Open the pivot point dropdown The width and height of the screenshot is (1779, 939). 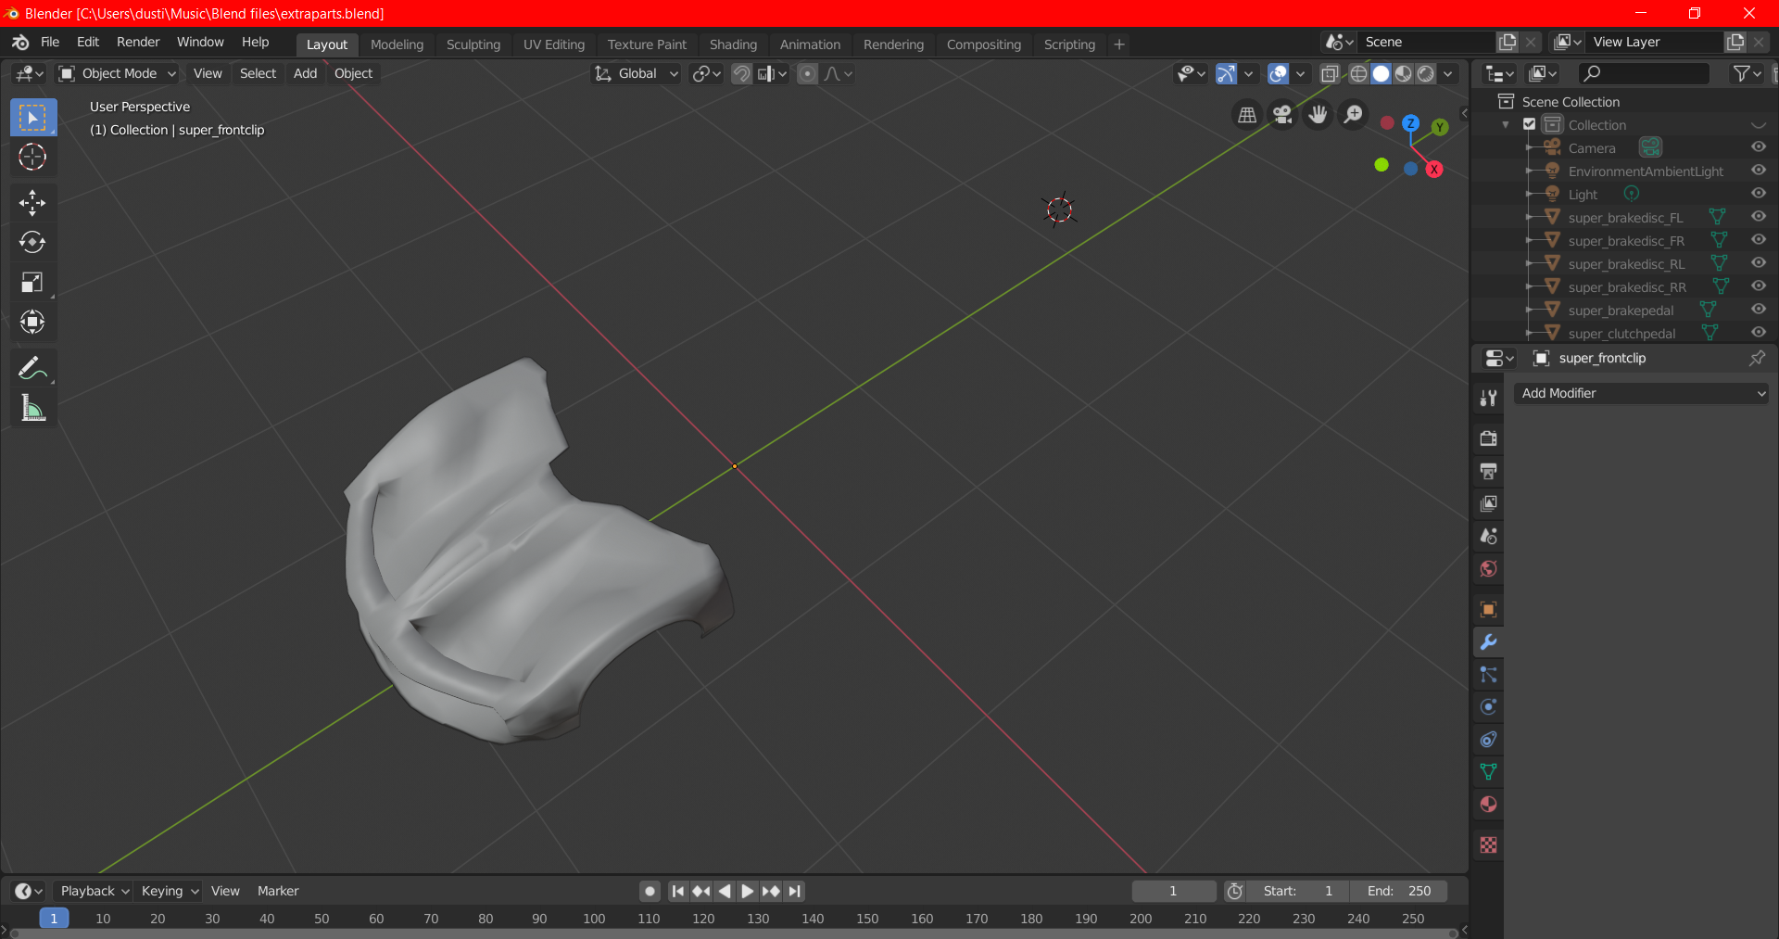point(707,73)
